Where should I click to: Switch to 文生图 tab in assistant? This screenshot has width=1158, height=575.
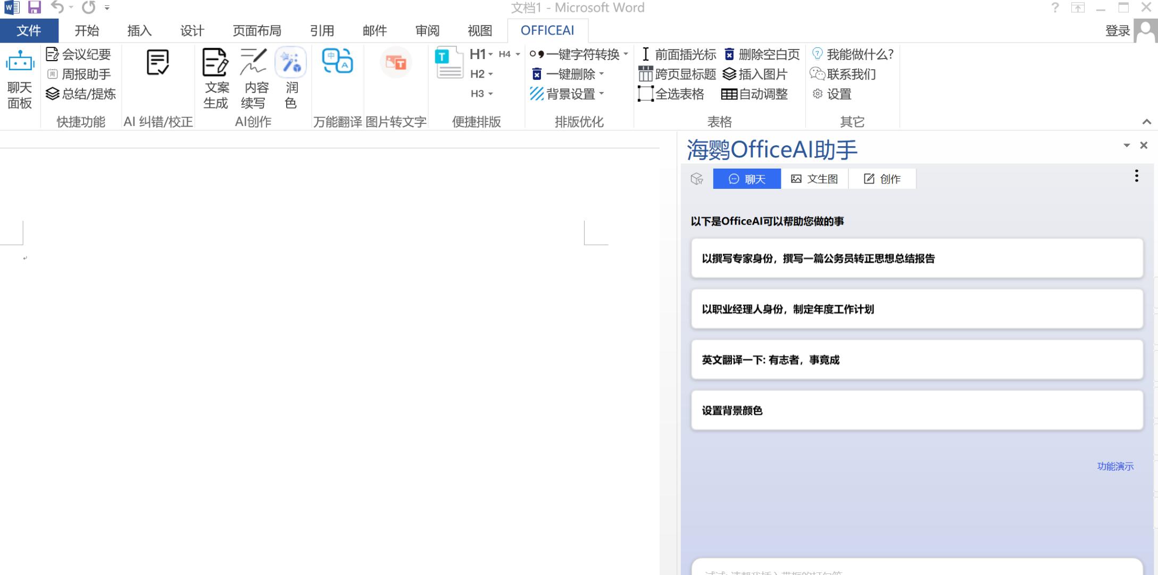814,179
